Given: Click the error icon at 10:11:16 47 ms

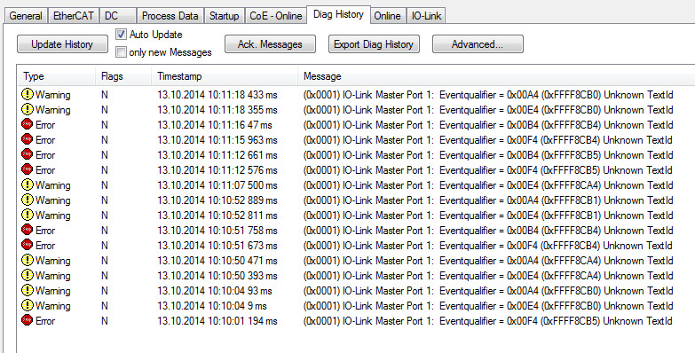Looking at the screenshot, I should [x=28, y=124].
